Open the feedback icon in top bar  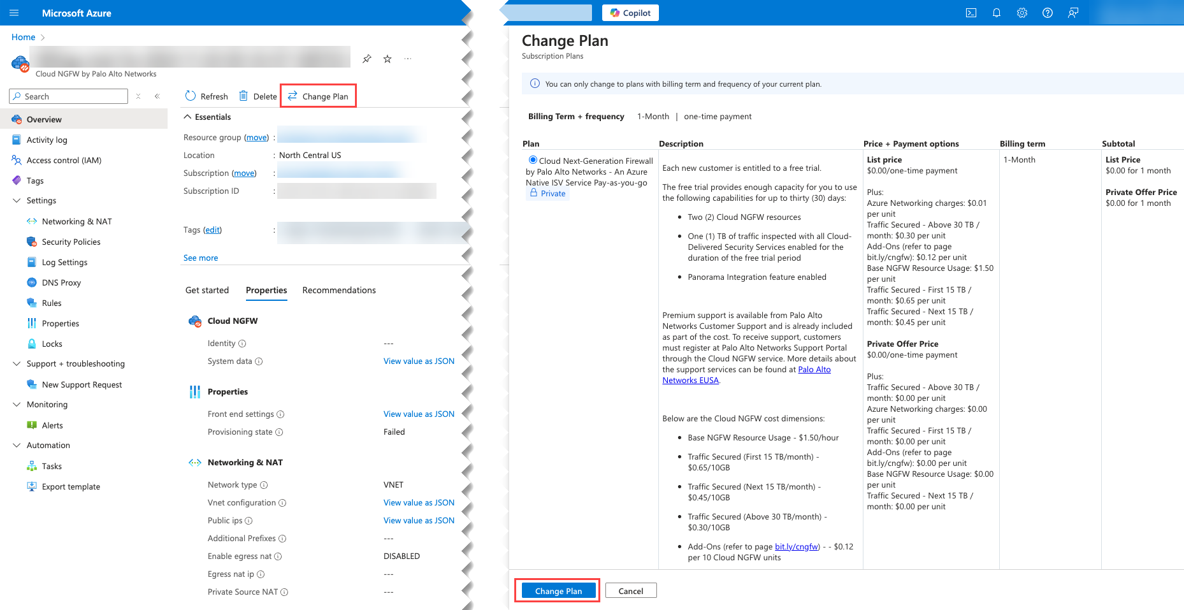1073,13
